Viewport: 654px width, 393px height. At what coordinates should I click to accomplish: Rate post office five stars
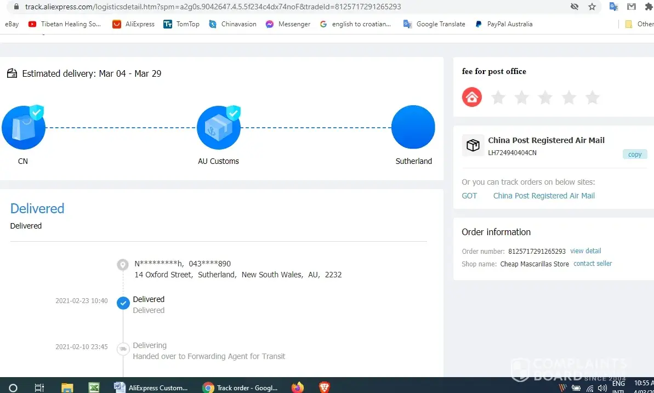(x=592, y=98)
